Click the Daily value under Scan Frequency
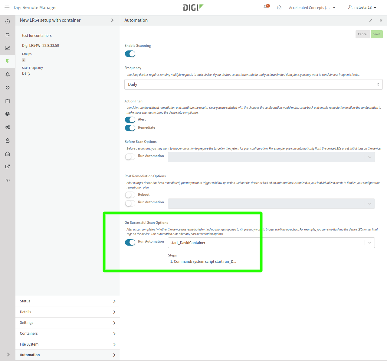This screenshot has height=361, width=387. pos(26,73)
